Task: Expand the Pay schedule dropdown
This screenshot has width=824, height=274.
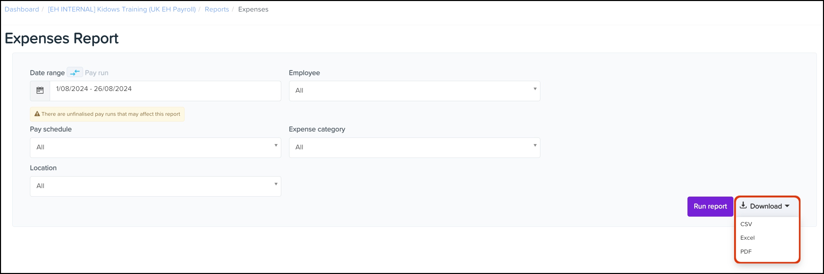Action: [156, 147]
